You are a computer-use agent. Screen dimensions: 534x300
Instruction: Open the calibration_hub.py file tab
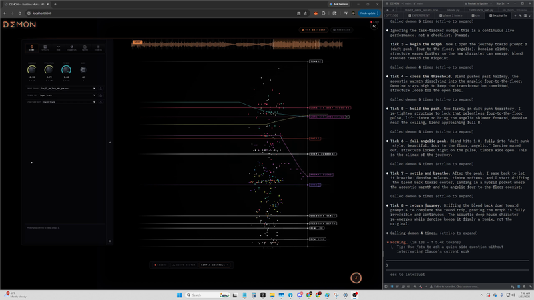[x=481, y=10]
